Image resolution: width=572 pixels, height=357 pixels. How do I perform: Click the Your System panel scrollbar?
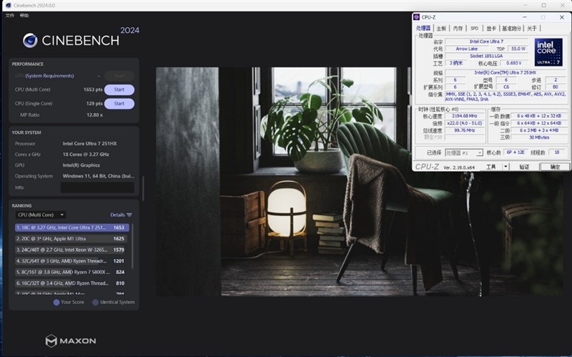coord(143,188)
